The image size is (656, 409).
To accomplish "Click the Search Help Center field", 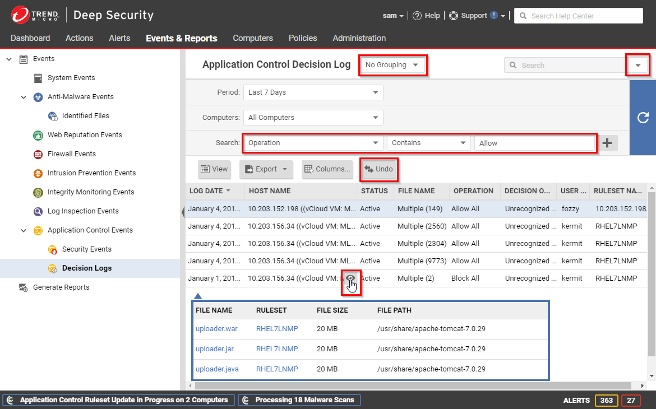I will point(583,16).
